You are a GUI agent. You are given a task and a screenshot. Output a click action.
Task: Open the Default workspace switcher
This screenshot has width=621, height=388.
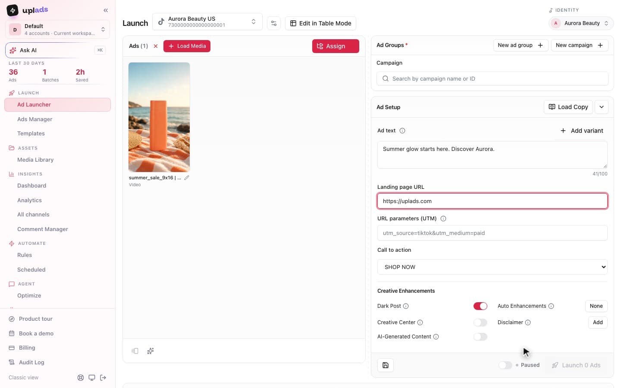coord(57,29)
